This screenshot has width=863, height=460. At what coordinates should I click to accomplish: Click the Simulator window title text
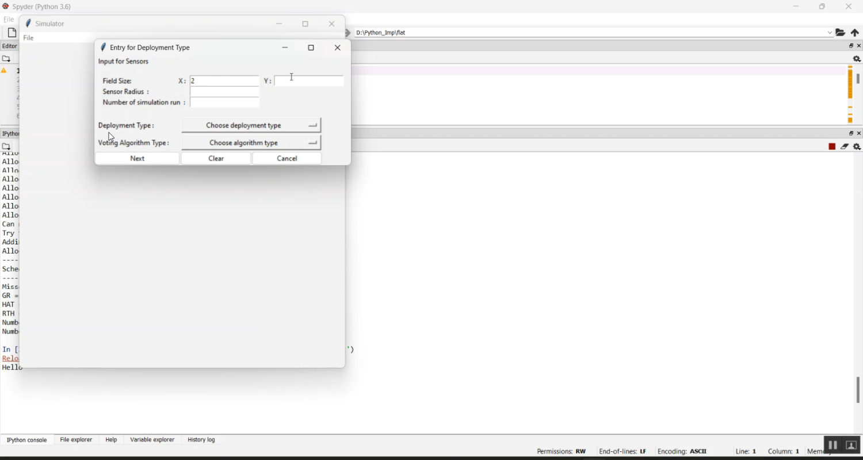tap(50, 24)
